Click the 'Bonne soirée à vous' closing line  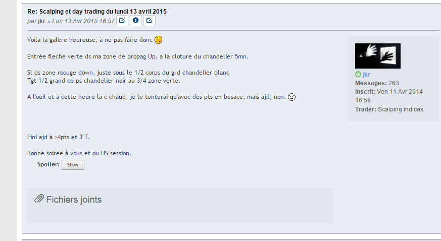pos(79,153)
